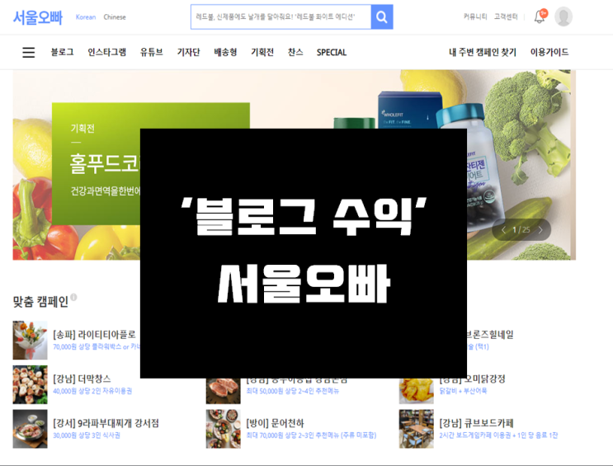Open the 이용가이드 link
Screen dimensions: 613x466
click(549, 53)
